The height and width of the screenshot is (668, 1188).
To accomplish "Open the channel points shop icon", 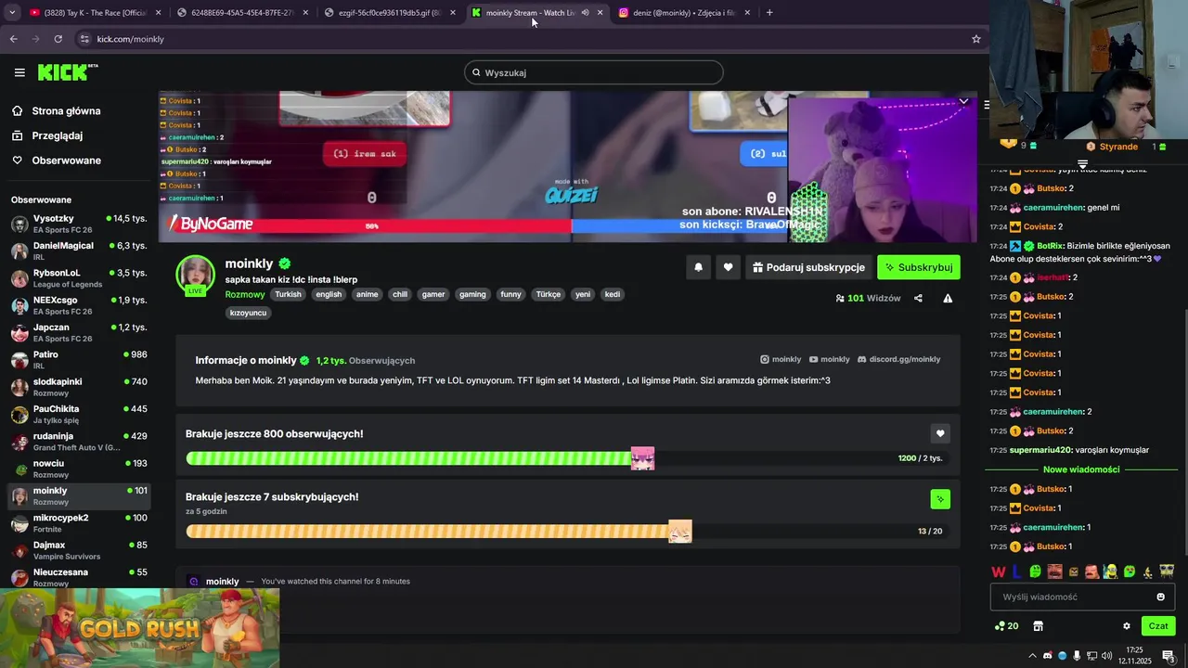I will click(1038, 626).
